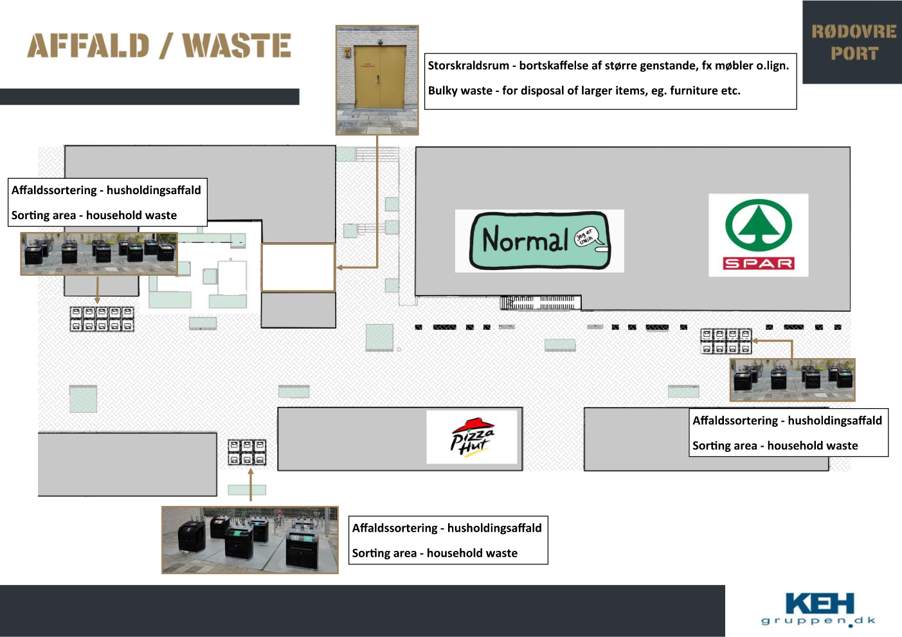Viewport: 902px width, 637px height.
Task: Open the left sorting area bins photo
Action: 99,254
